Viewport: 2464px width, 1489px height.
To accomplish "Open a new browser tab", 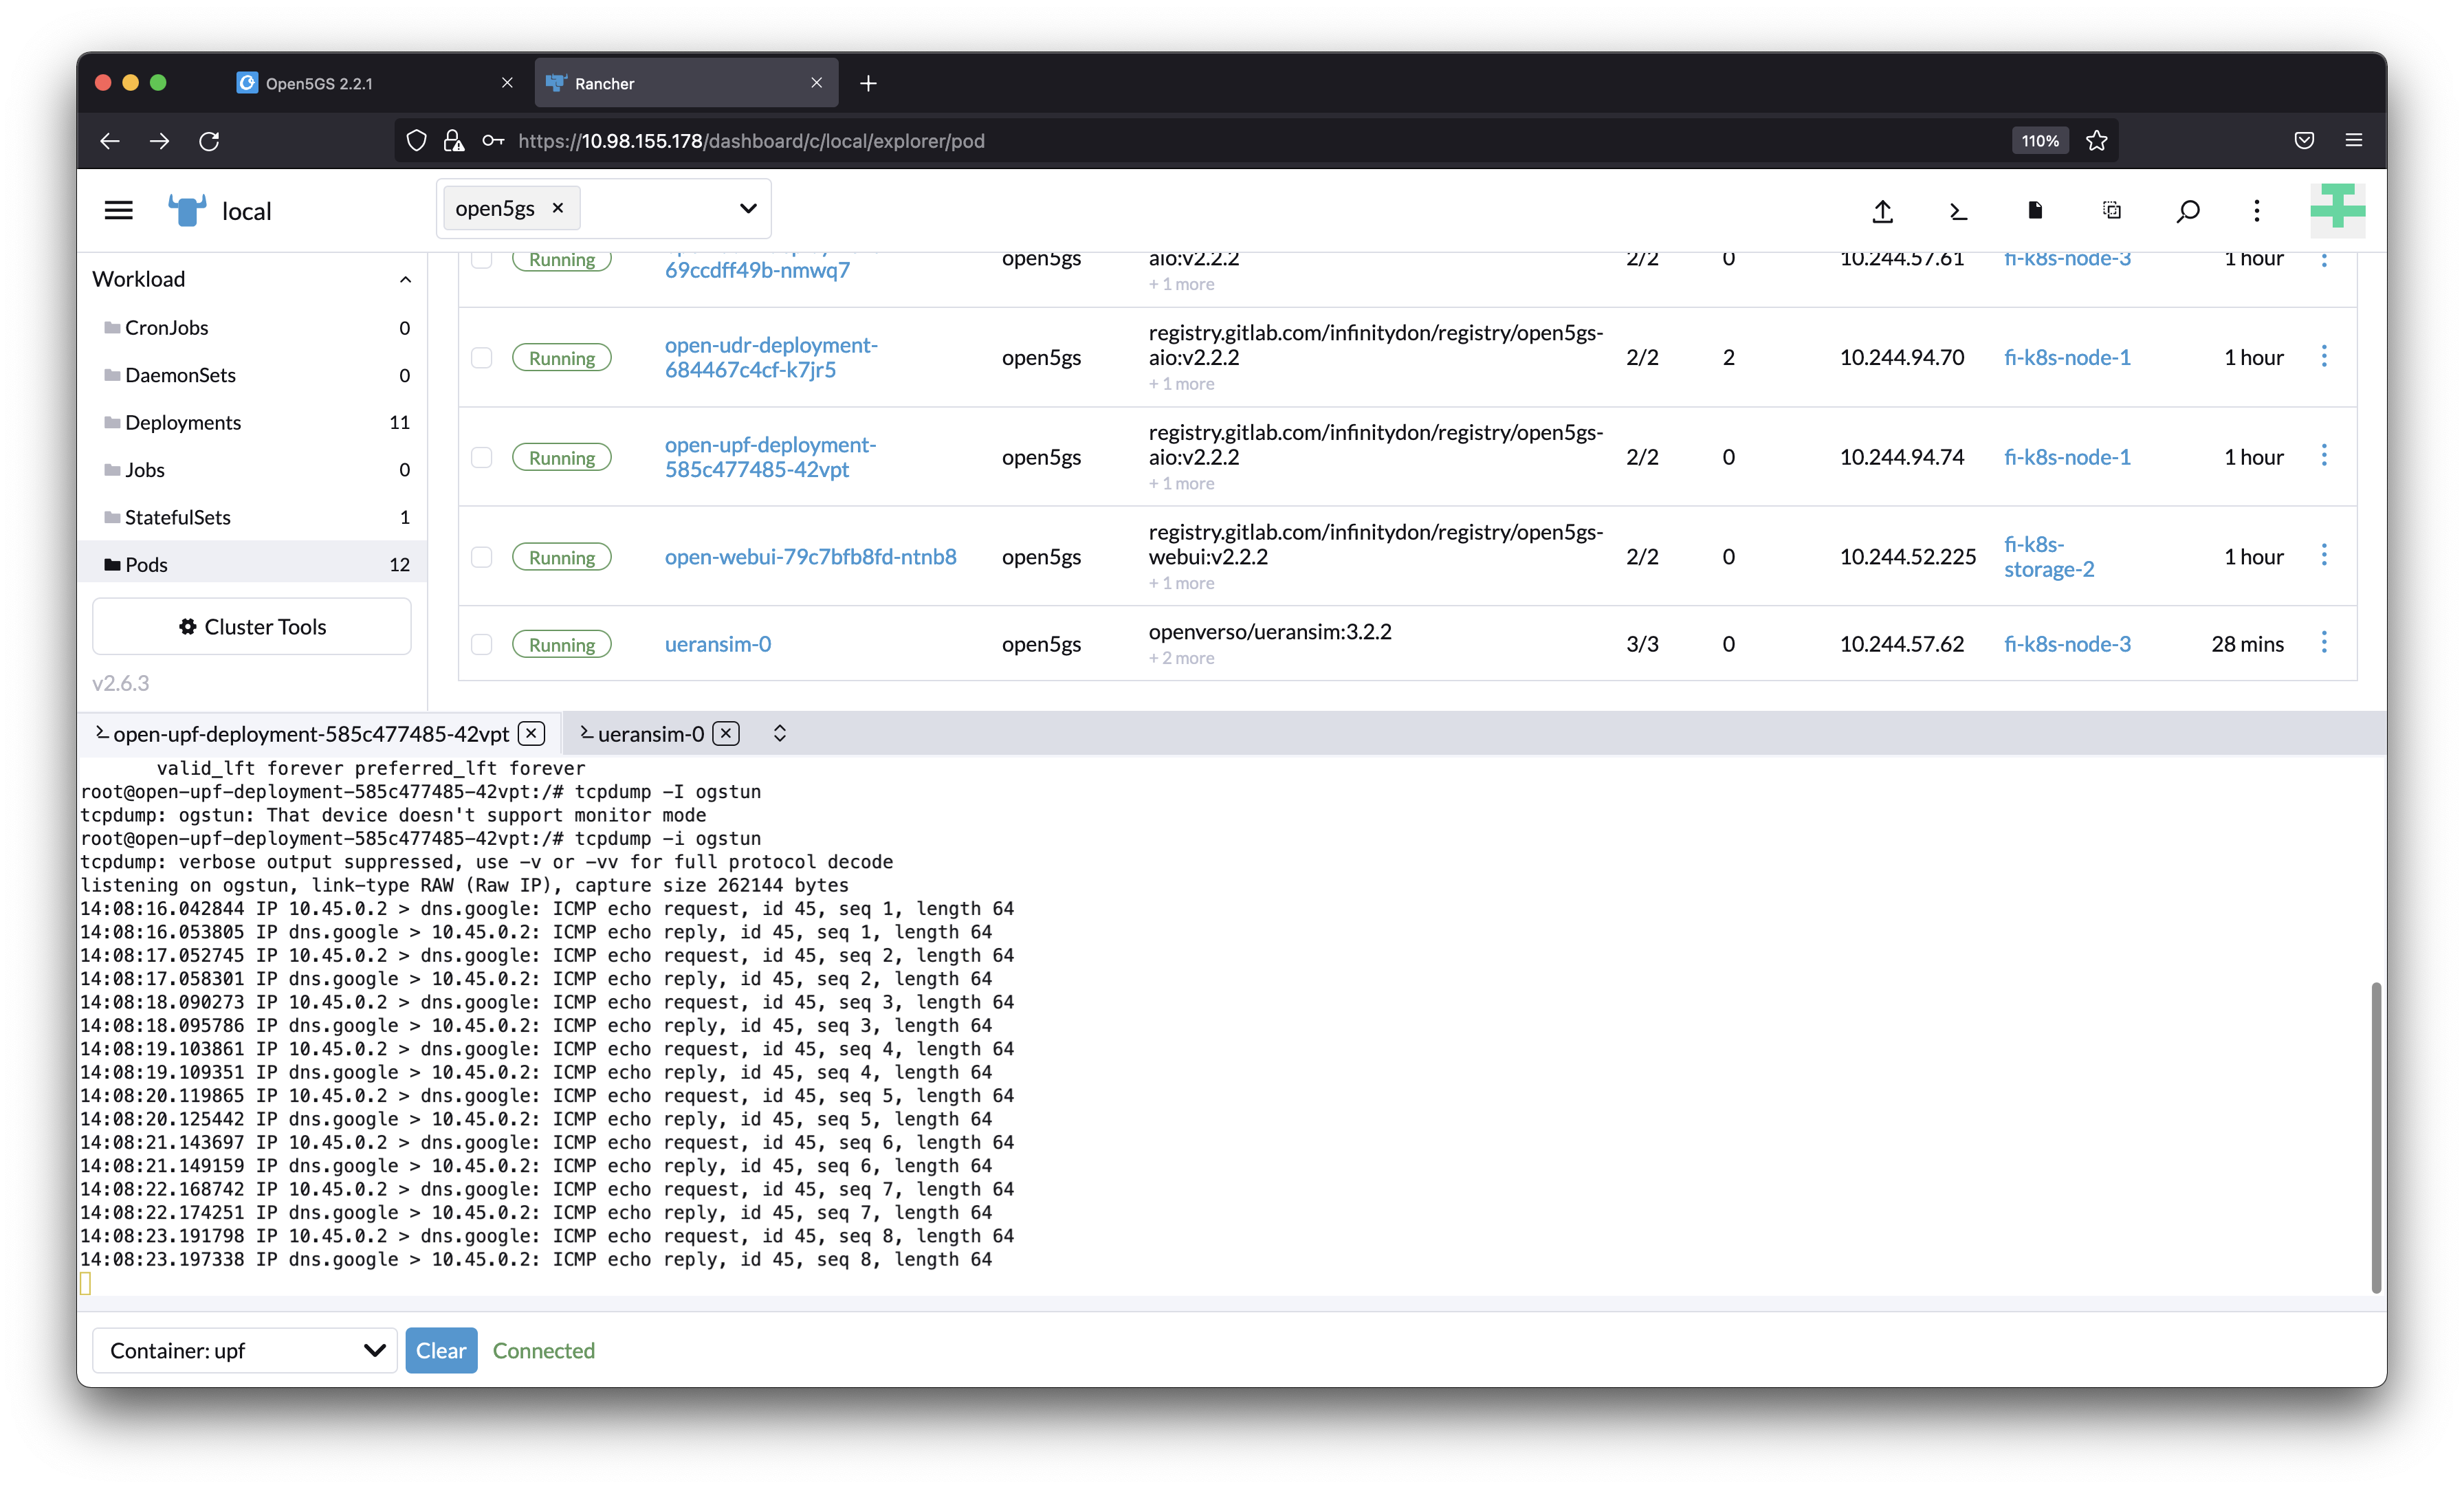I will click(868, 83).
